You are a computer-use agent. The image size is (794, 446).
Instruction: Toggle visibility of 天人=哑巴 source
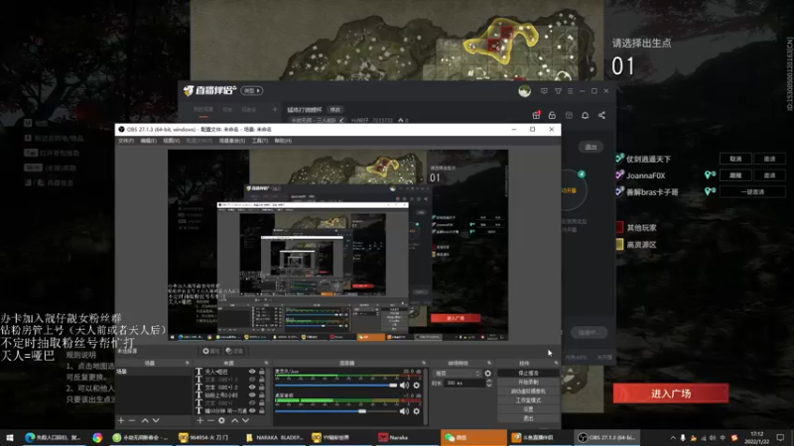[x=252, y=372]
